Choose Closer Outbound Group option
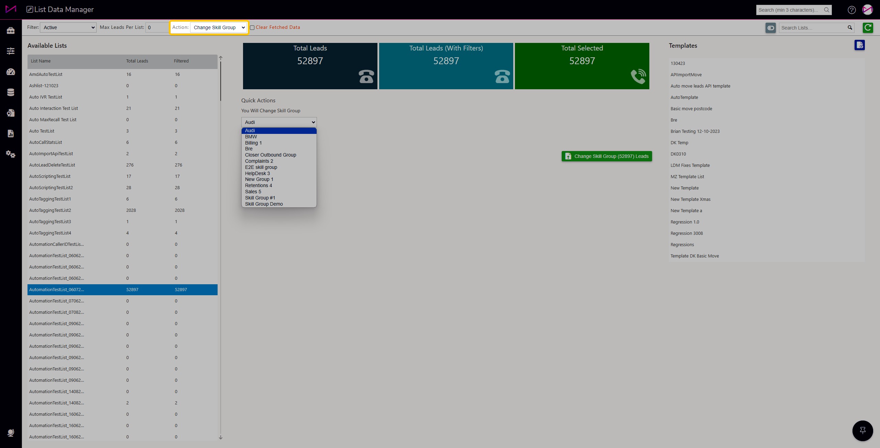The width and height of the screenshot is (880, 448). click(x=279, y=155)
